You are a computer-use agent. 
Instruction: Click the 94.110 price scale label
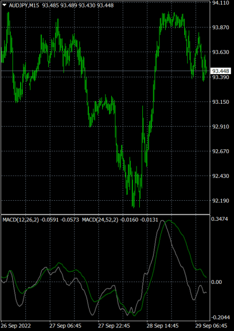pos(221,3)
